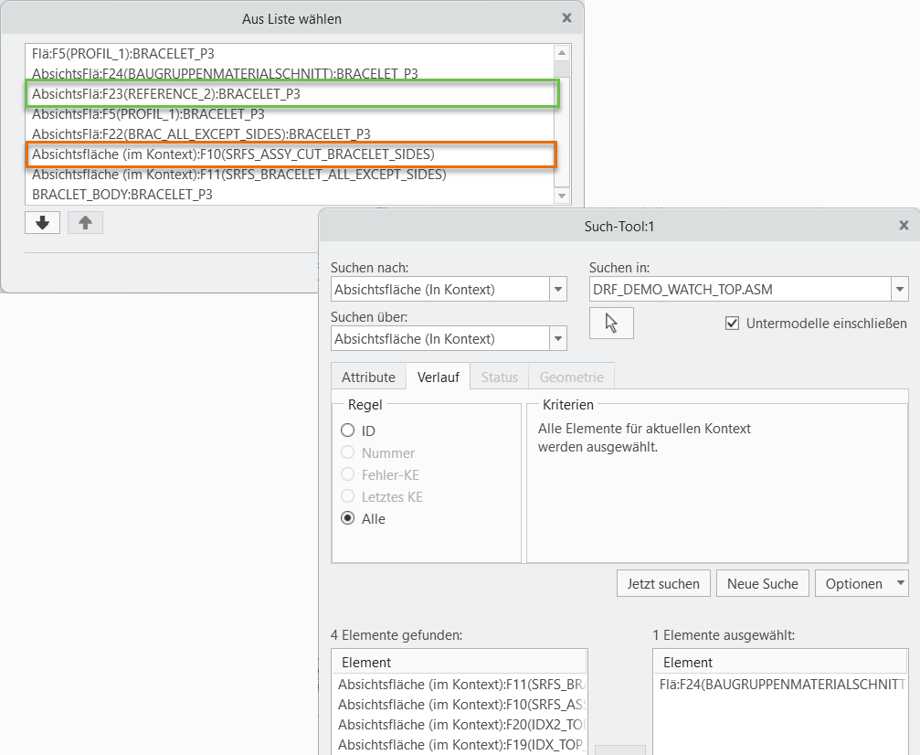Click the up arrow button under the list
The height and width of the screenshot is (755, 920).
(85, 222)
